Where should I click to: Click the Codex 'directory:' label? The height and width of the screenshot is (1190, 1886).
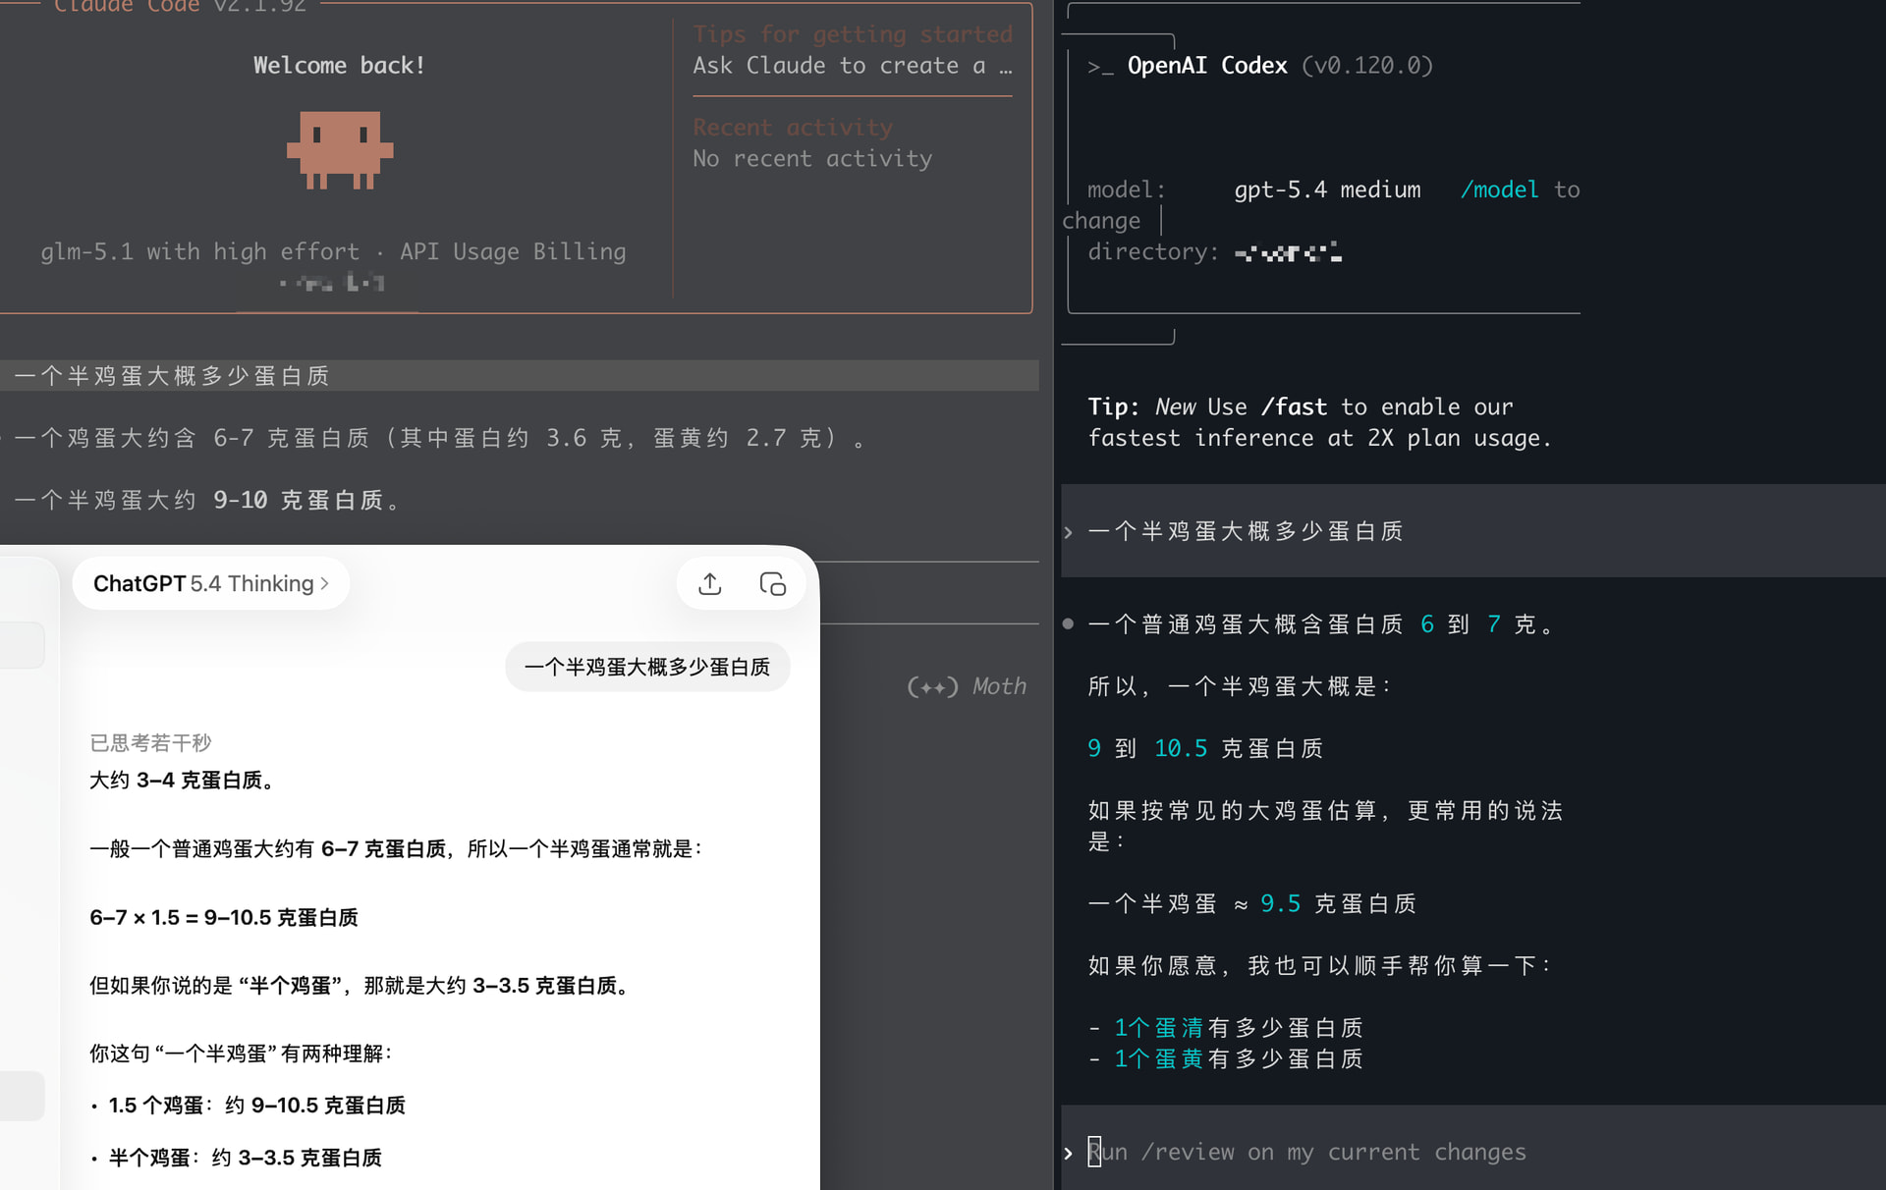coord(1153,252)
